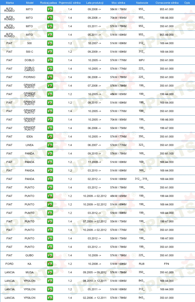Click the Moc silnika column header

[118, 3]
